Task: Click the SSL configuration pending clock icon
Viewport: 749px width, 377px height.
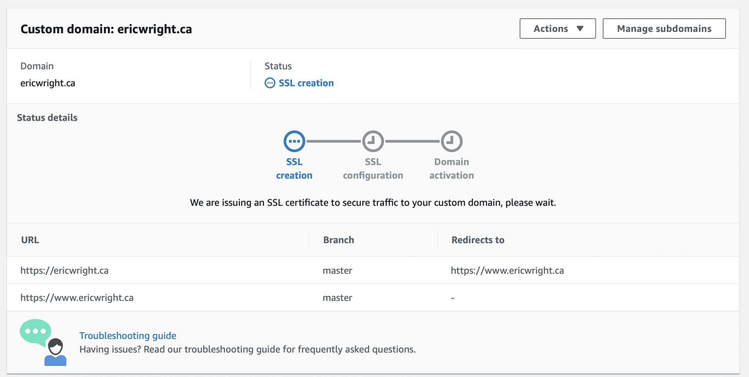Action: point(373,141)
